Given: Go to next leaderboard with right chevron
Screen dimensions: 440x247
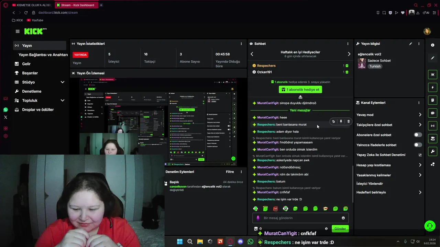Looking at the screenshot, I should [349, 54].
